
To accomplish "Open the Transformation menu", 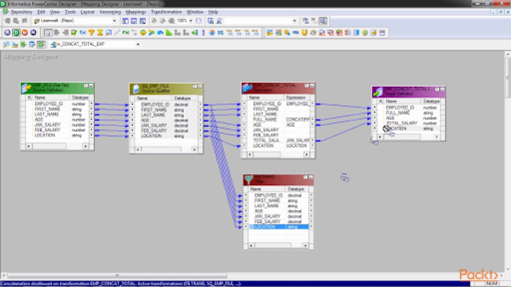I will point(166,12).
